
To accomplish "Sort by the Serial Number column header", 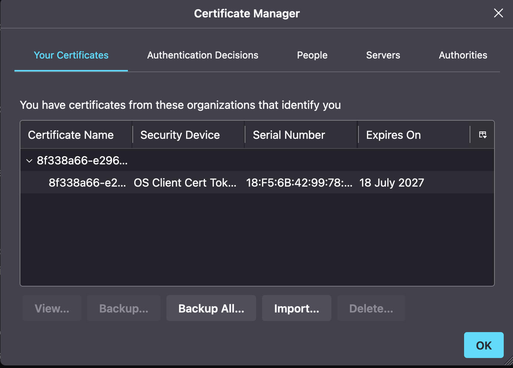I will pos(301,135).
